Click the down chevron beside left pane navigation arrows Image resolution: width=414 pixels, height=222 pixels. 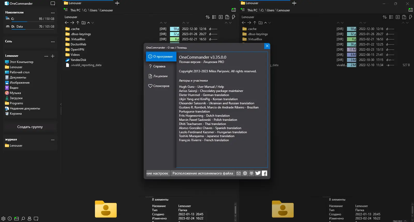point(93,23)
